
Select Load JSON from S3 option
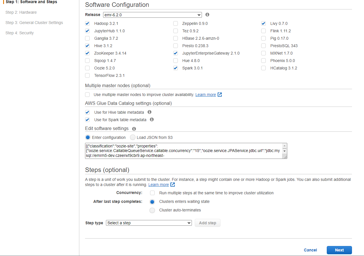coord(133,137)
